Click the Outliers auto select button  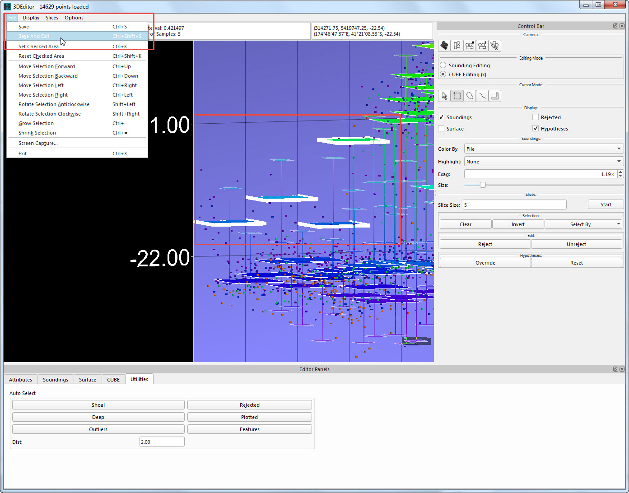(x=98, y=429)
